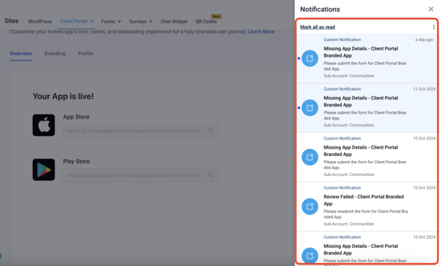Open the 'a day ago' Missing App Details notification

[367, 58]
